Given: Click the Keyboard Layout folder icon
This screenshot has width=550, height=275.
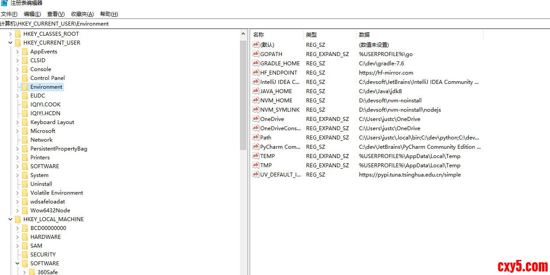Looking at the screenshot, I should (x=25, y=122).
